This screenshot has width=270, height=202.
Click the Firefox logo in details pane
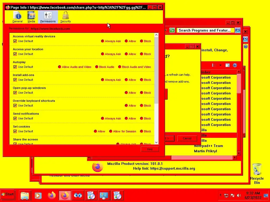(98, 166)
